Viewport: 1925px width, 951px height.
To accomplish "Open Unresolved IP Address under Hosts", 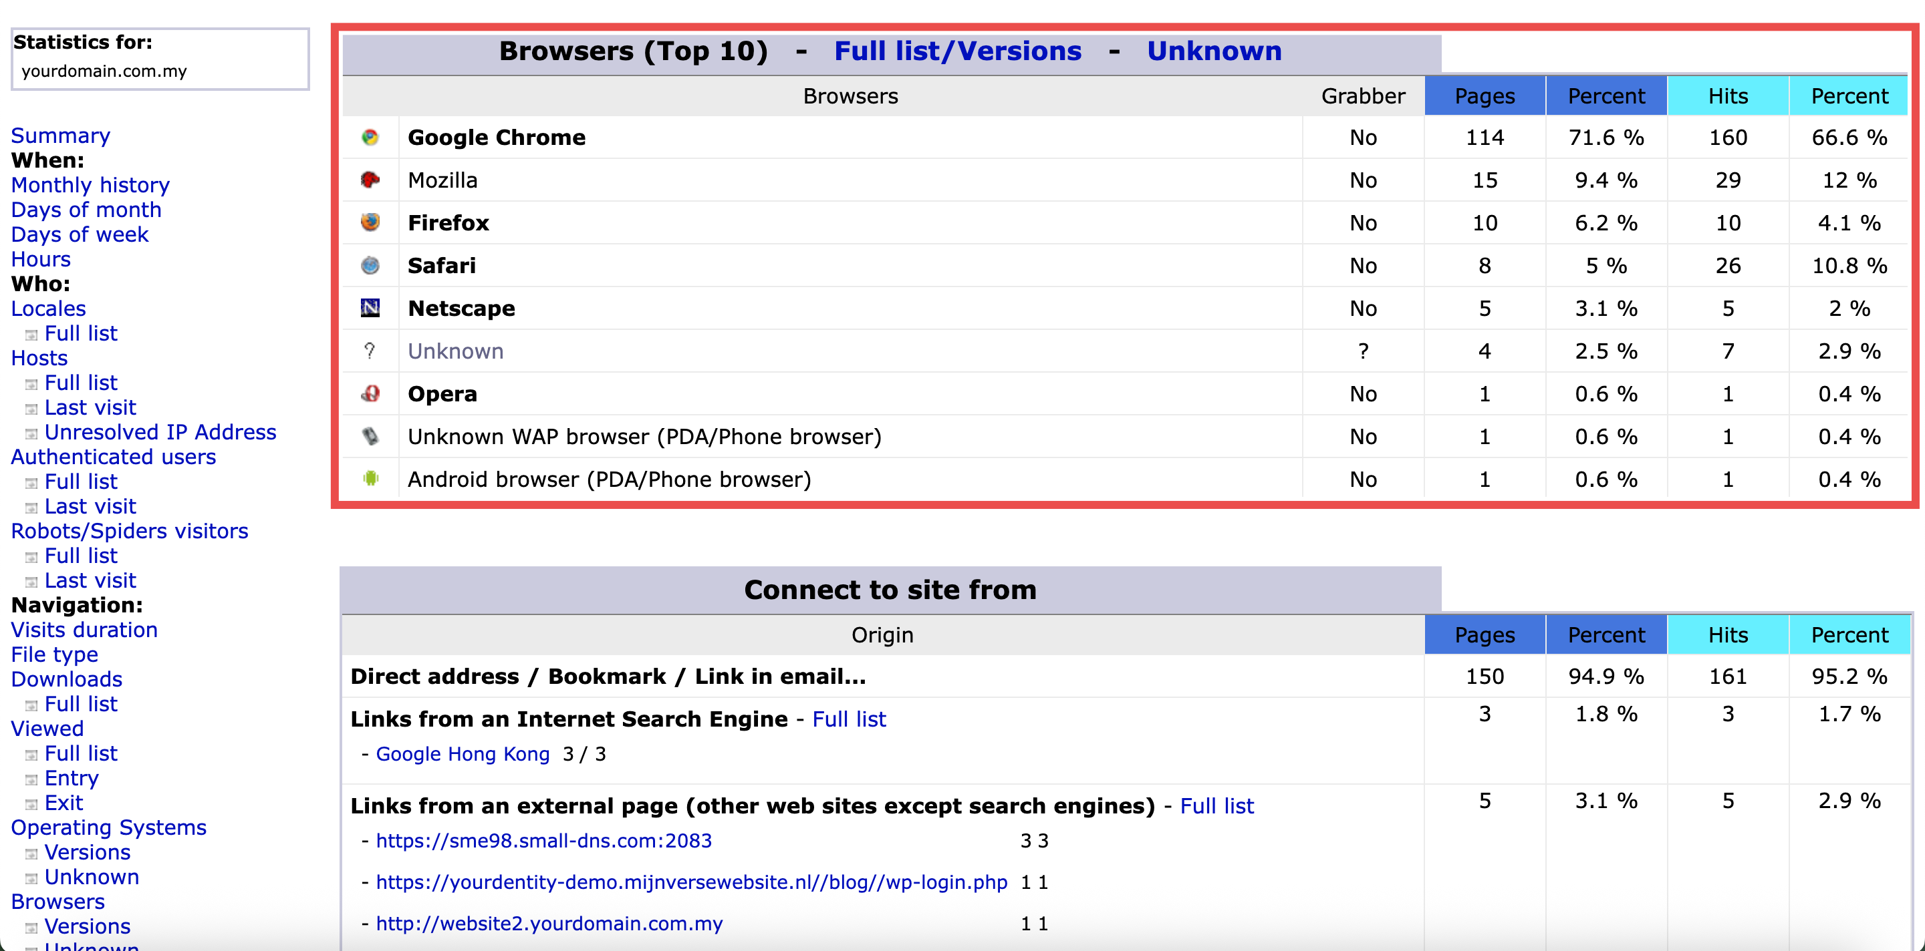I will point(160,432).
